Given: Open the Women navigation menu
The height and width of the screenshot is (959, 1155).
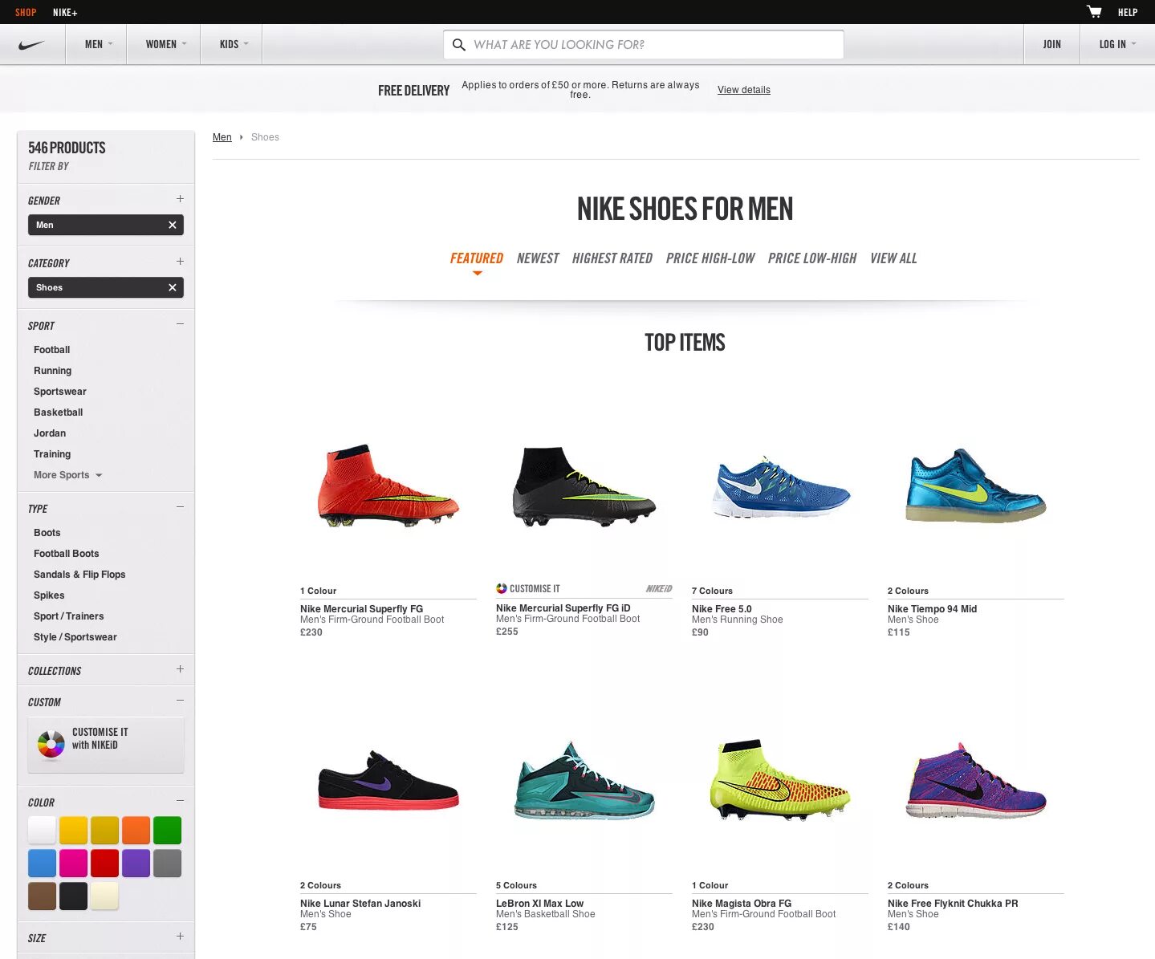Looking at the screenshot, I should coord(164,44).
